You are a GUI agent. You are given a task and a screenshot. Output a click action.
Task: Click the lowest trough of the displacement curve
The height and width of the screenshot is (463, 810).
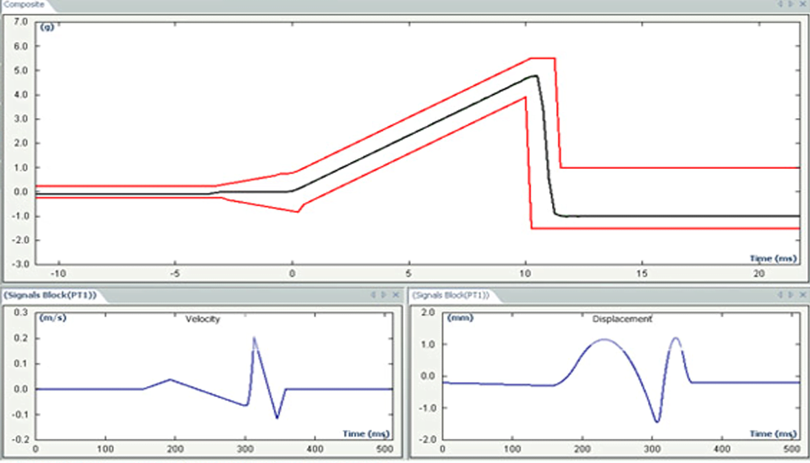click(x=657, y=422)
